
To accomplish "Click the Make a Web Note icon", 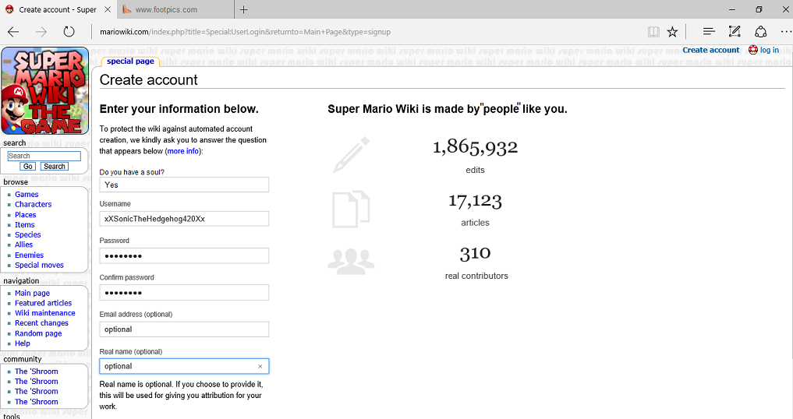I will [735, 32].
